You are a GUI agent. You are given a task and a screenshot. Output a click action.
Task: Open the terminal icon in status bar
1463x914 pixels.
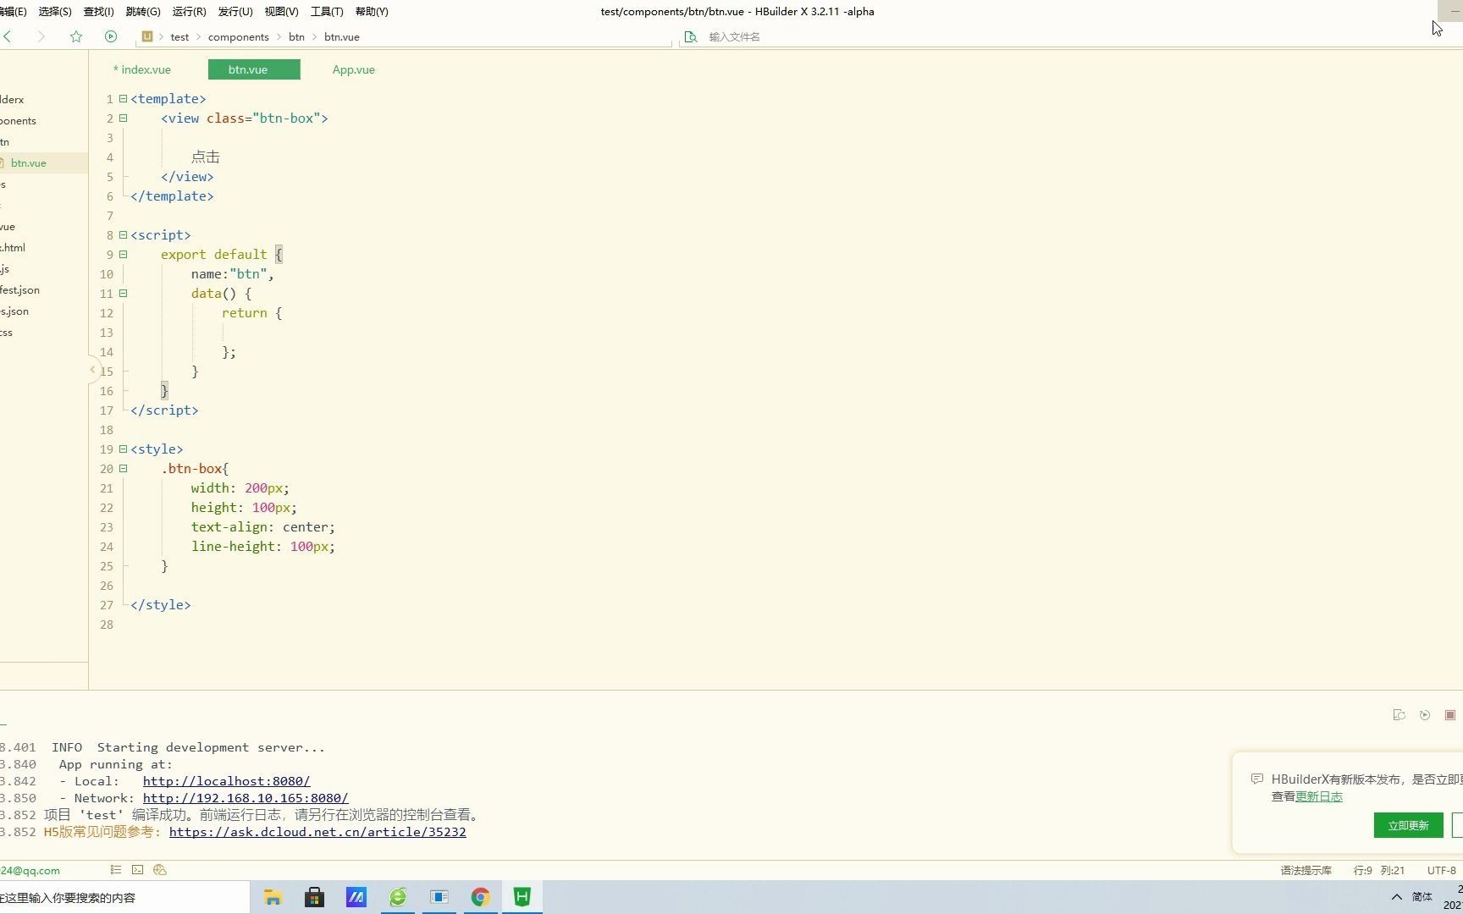click(x=137, y=870)
